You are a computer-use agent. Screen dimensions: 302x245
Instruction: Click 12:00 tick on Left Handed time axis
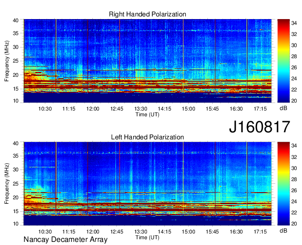point(93,232)
